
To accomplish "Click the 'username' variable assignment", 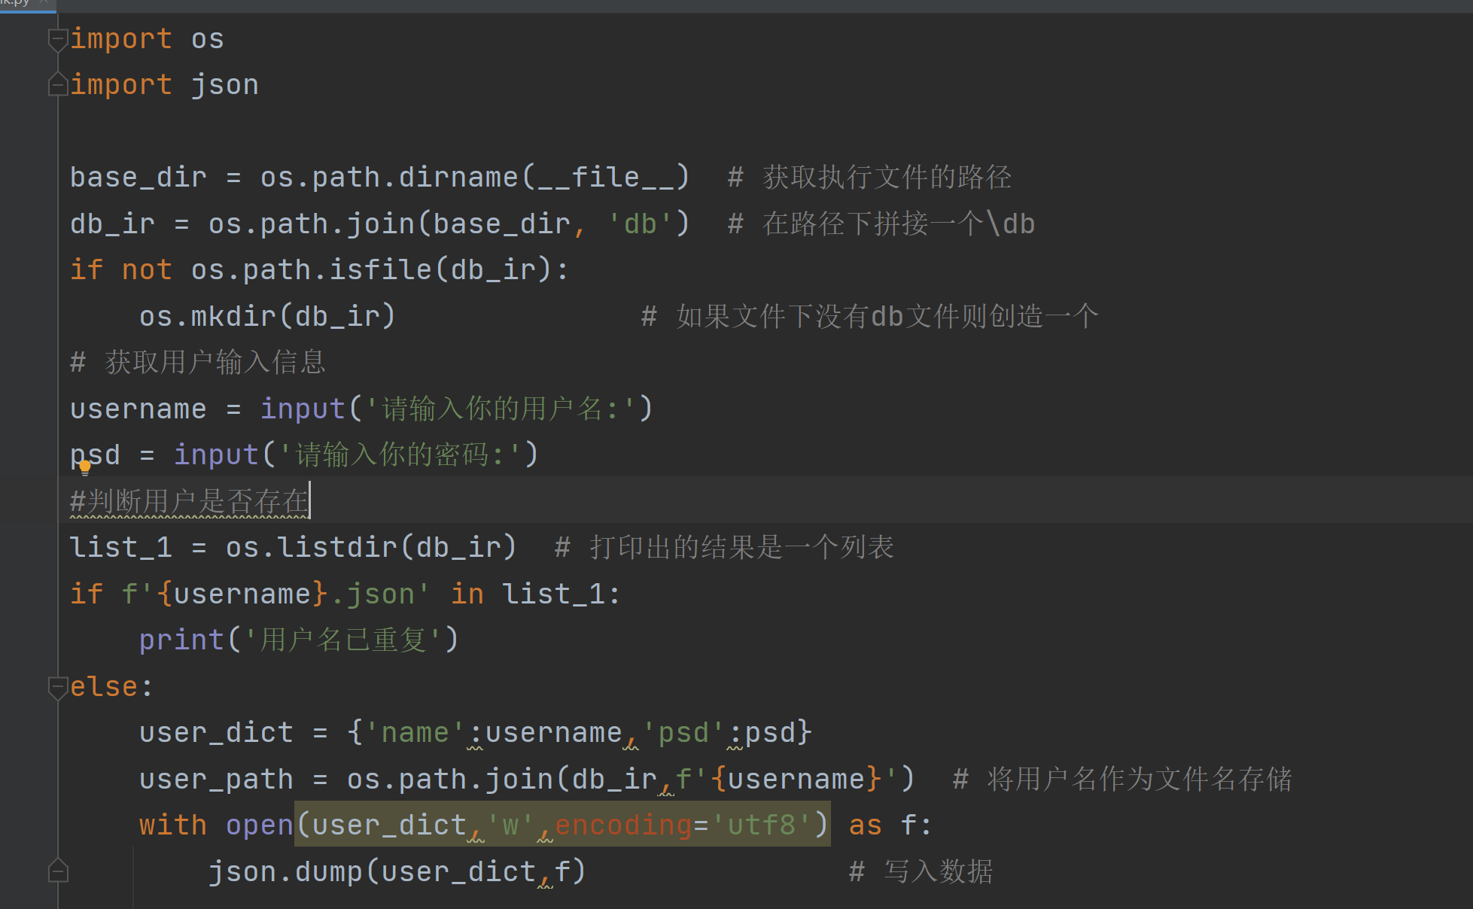I will pyautogui.click(x=138, y=409).
